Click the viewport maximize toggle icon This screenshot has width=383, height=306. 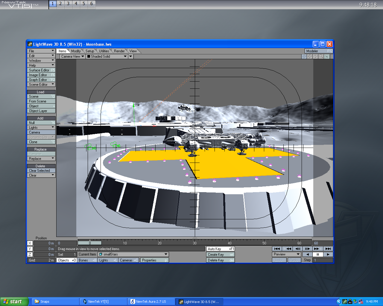(x=327, y=56)
